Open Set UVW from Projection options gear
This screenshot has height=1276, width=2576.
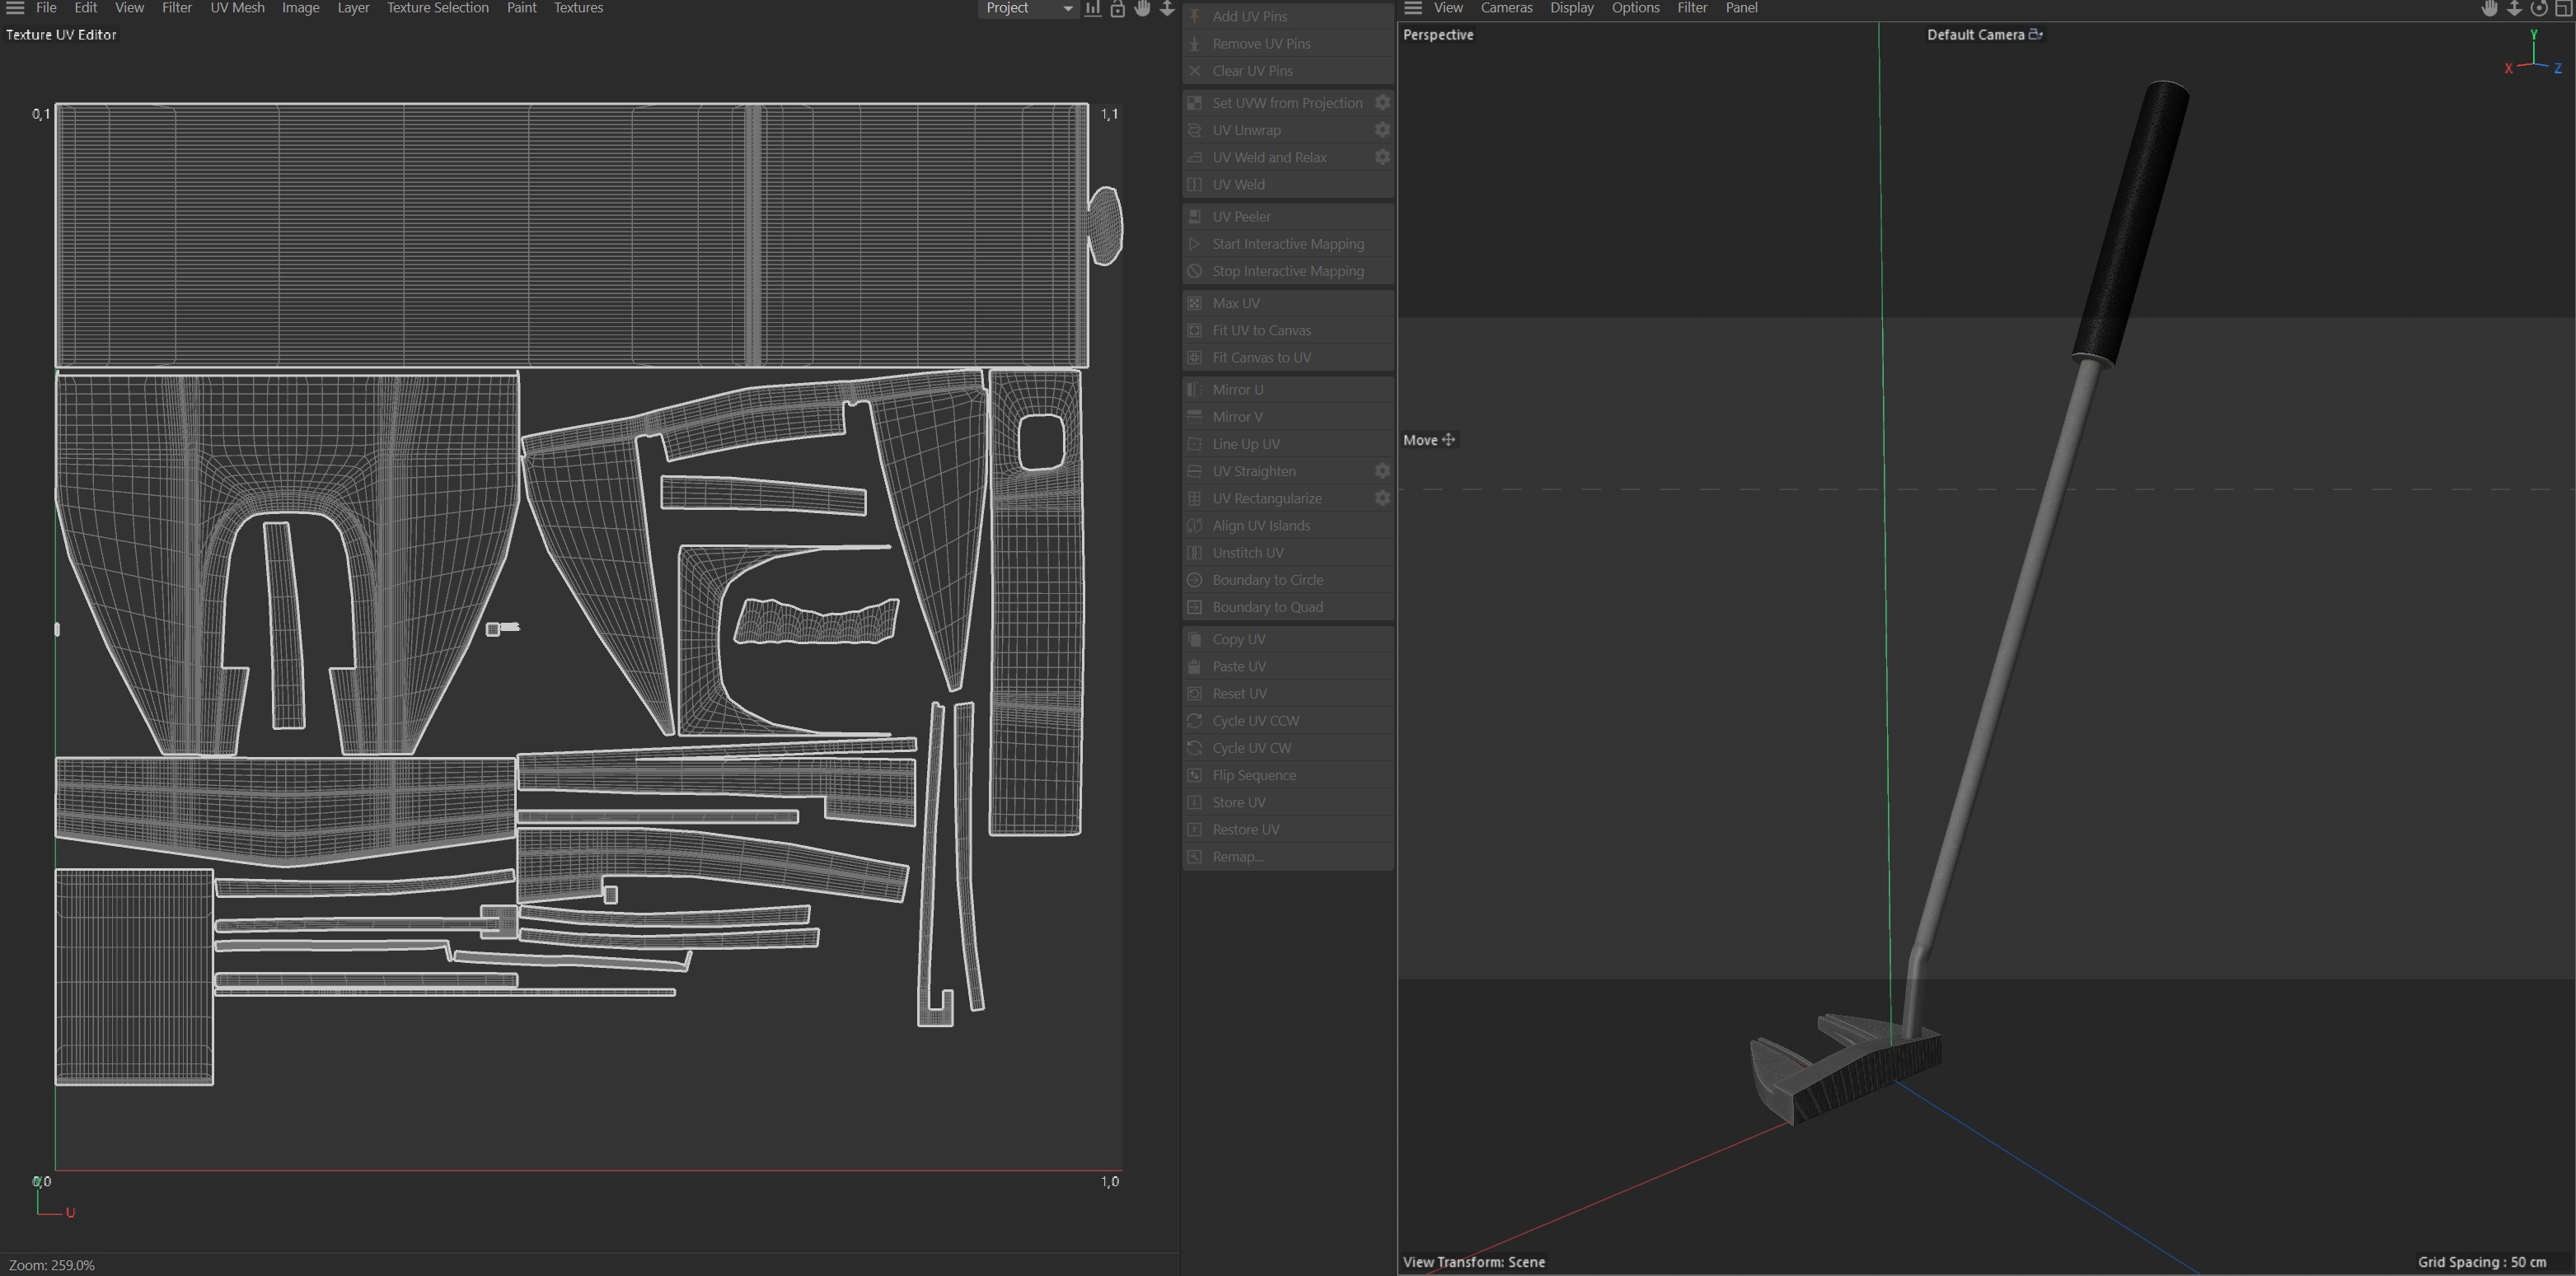click(x=1381, y=103)
